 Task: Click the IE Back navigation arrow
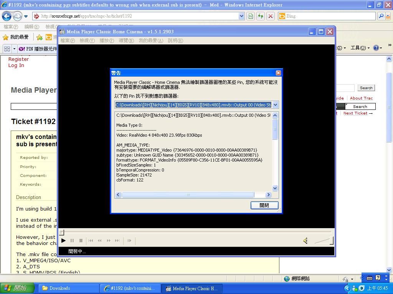tap(7, 16)
